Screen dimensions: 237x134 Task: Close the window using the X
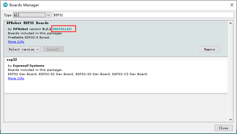tap(232, 5)
